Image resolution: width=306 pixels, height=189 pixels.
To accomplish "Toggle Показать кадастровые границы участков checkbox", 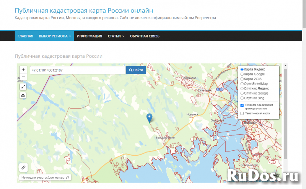I will 242,106.
